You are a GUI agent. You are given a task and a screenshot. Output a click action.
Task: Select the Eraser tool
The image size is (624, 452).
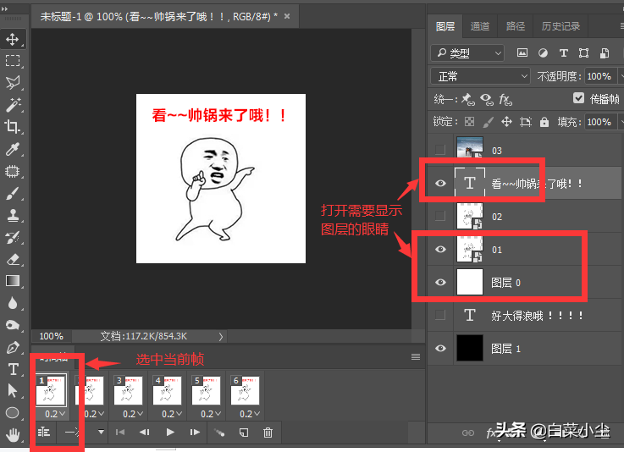point(13,259)
